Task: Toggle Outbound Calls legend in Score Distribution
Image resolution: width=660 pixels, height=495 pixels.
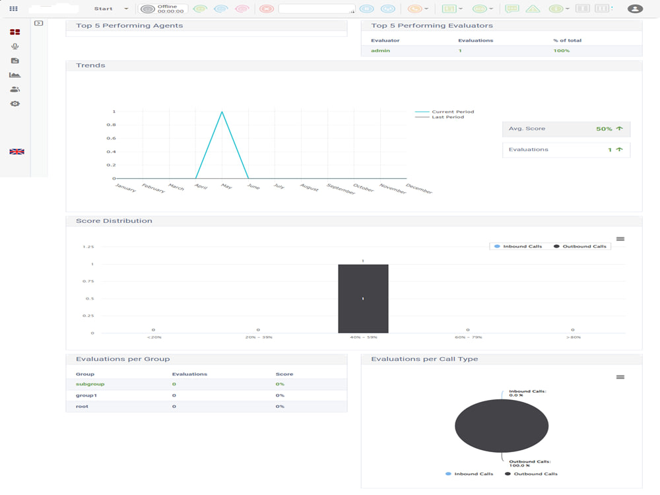Action: (x=580, y=246)
